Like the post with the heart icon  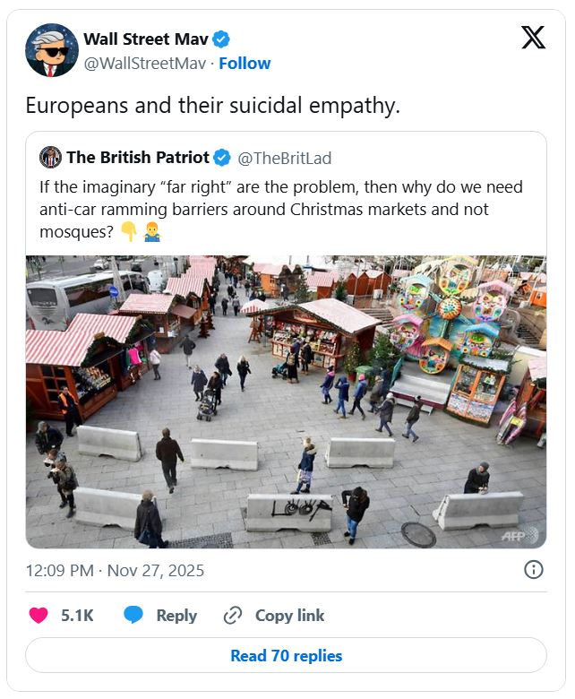pos(39,616)
